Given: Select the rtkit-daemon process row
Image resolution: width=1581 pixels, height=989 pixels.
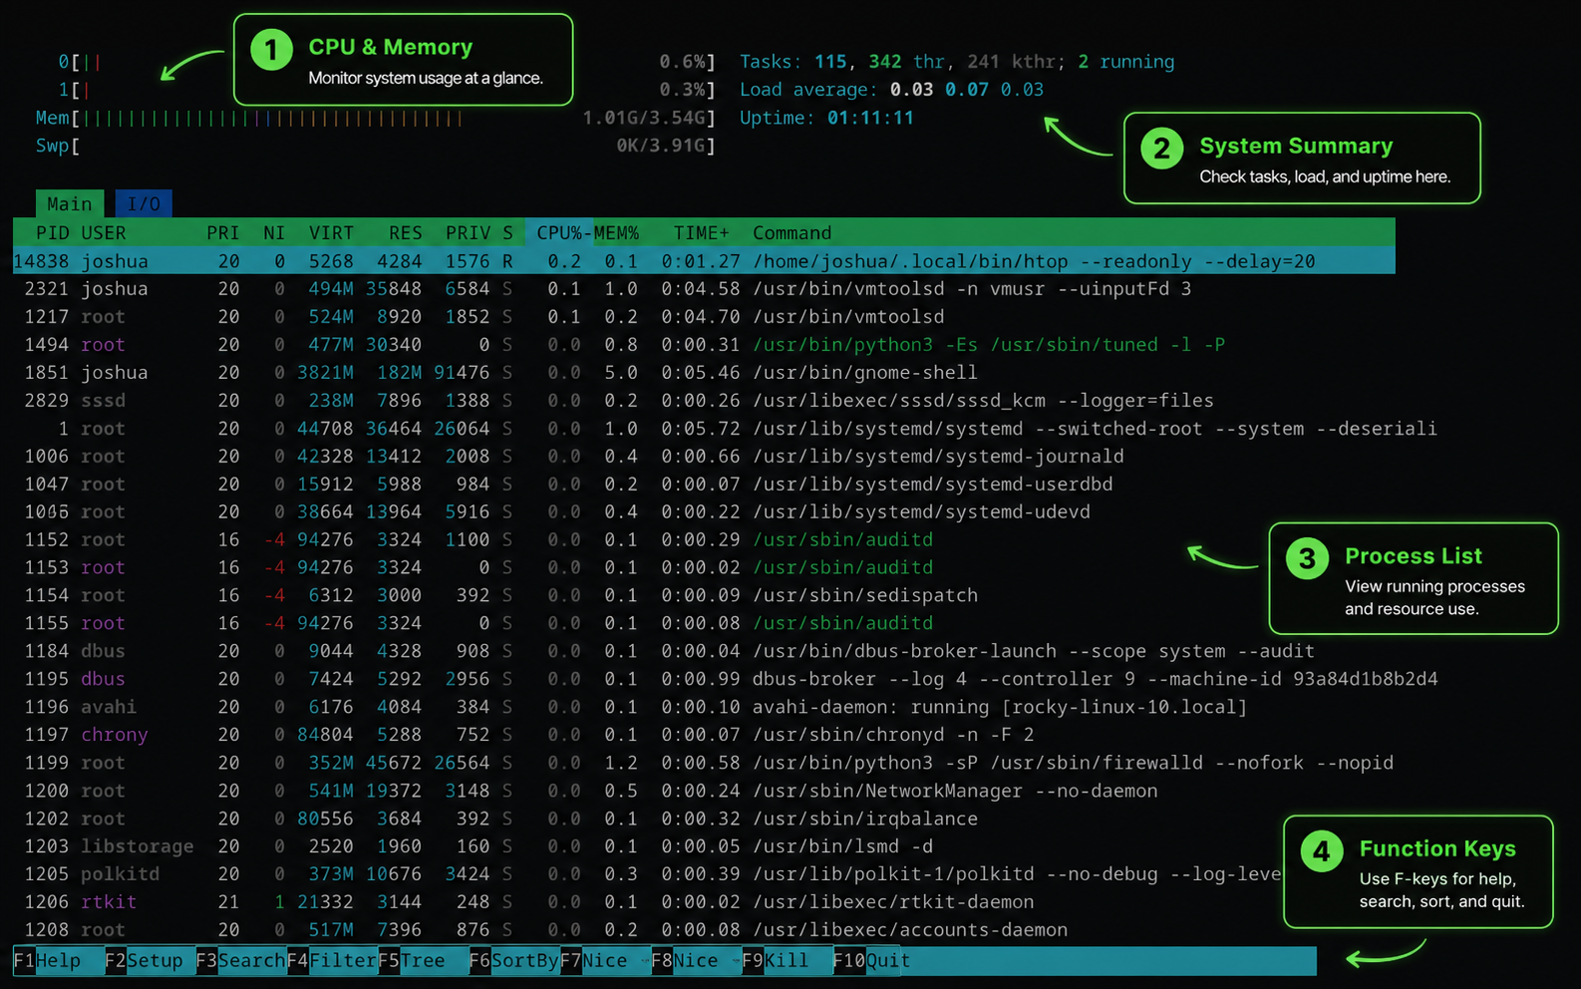Looking at the screenshot, I should pos(648,902).
